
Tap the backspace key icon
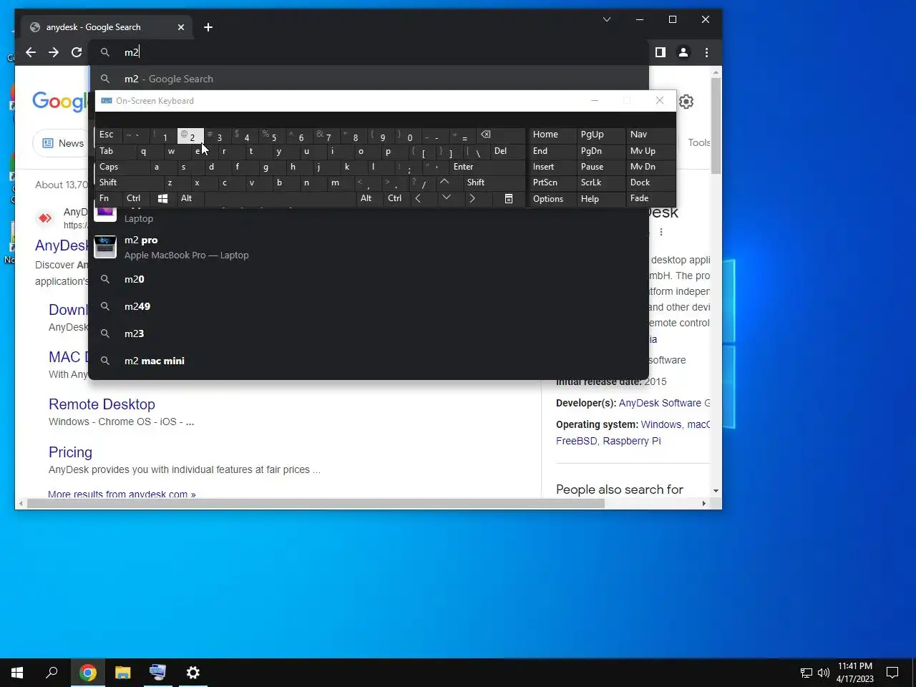pyautogui.click(x=500, y=135)
